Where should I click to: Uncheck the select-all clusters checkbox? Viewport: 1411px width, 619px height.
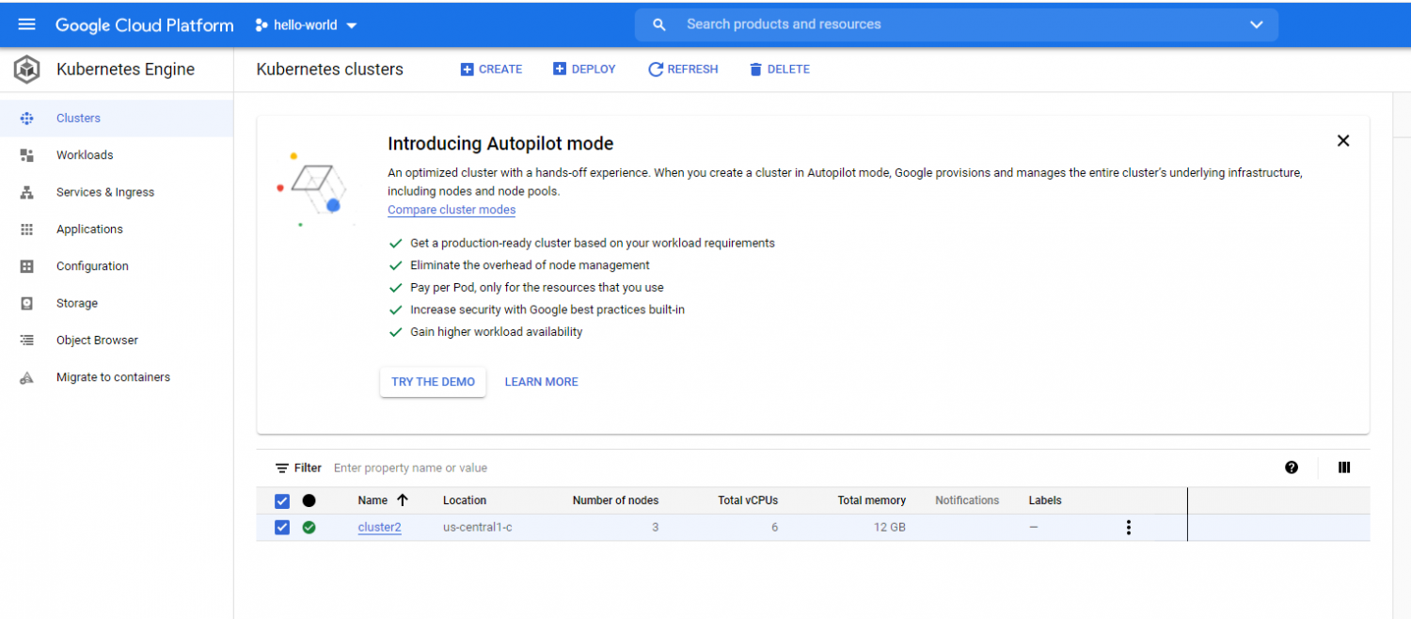281,500
